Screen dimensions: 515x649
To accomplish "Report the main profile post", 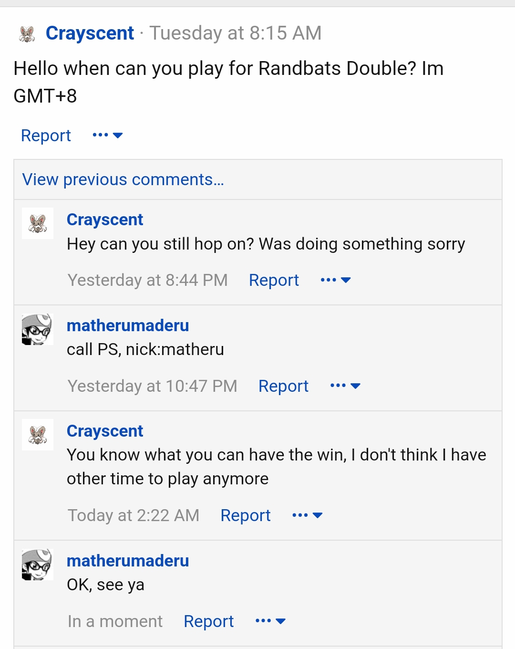I will [46, 136].
